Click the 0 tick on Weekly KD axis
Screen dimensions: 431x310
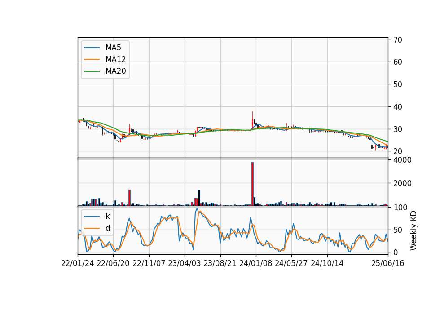click(396, 252)
